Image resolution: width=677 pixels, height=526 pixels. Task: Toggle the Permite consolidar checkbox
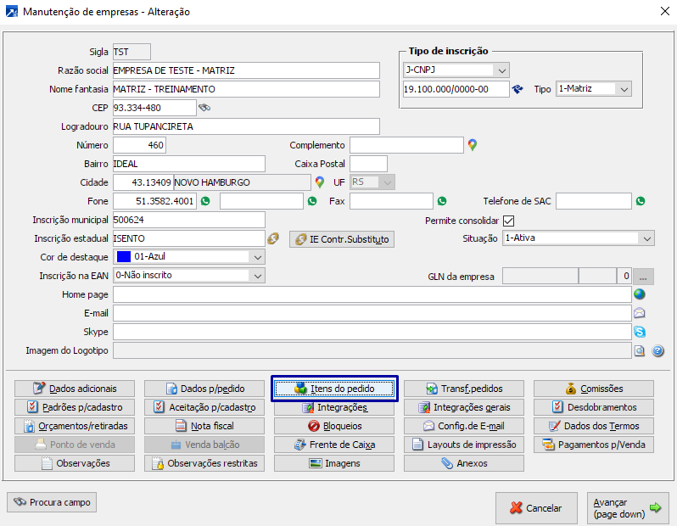click(x=509, y=221)
